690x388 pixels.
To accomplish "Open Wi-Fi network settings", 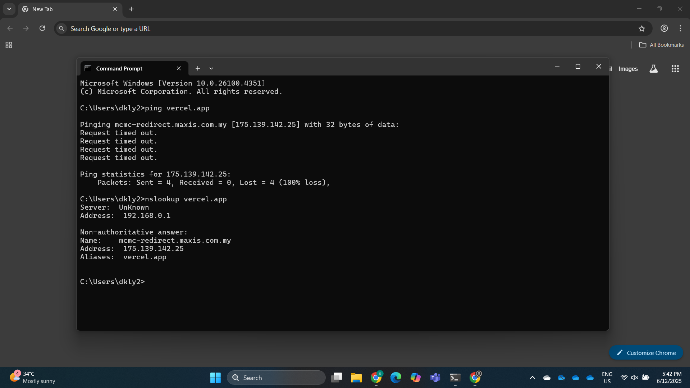I will point(624,378).
